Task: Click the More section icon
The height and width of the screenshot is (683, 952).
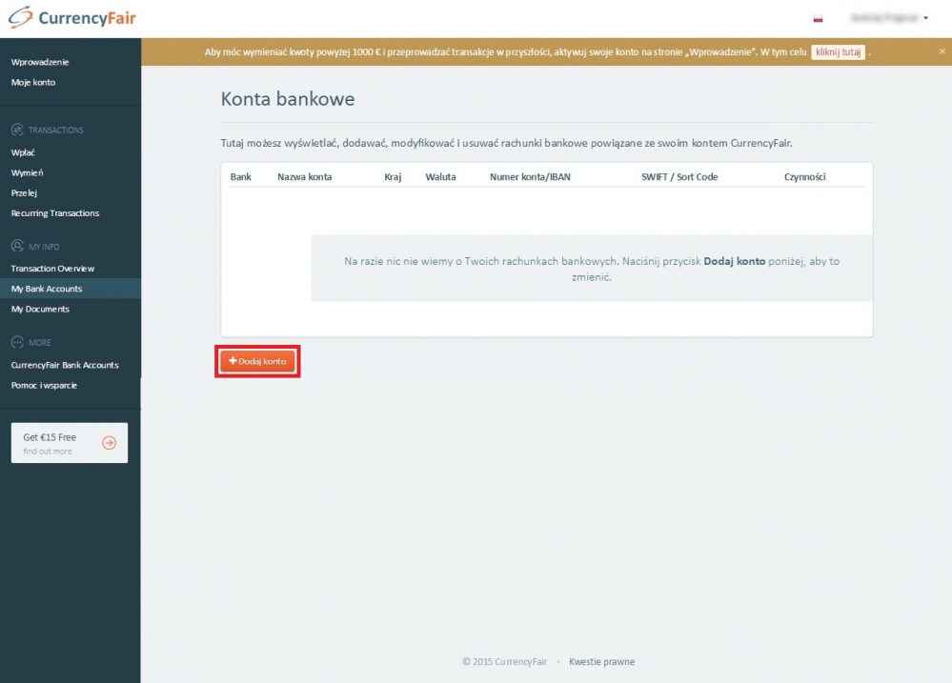Action: (17, 342)
